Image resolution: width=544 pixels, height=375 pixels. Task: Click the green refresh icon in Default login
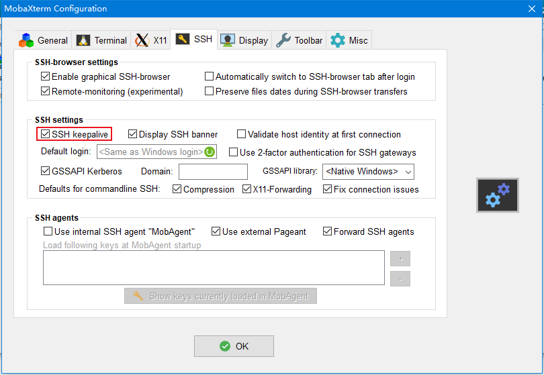pyautogui.click(x=210, y=152)
